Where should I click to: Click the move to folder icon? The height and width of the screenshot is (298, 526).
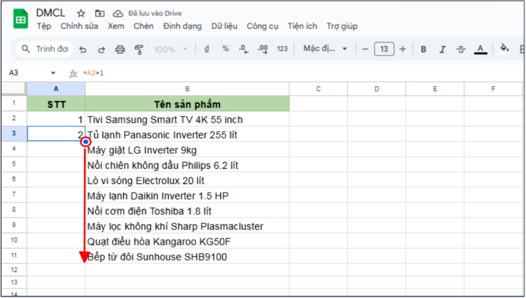pyautogui.click(x=99, y=13)
